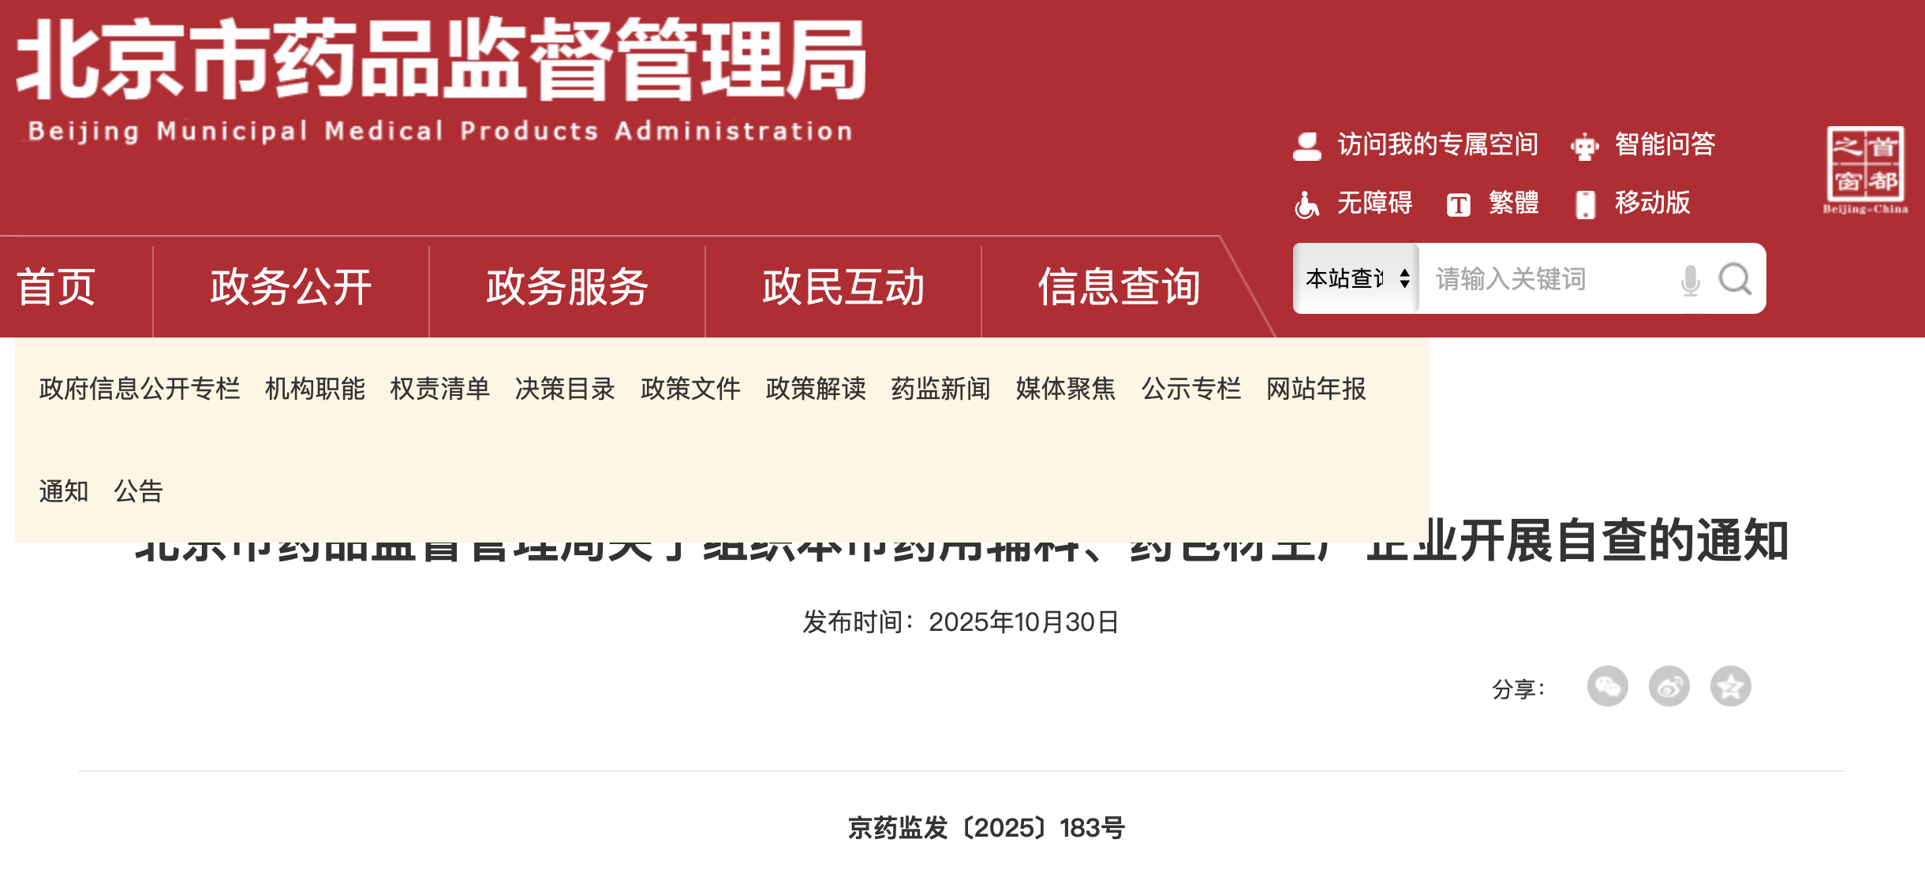Viewport: 1925px width, 869px height.
Task: Click the microphone voice search icon
Action: click(1690, 280)
